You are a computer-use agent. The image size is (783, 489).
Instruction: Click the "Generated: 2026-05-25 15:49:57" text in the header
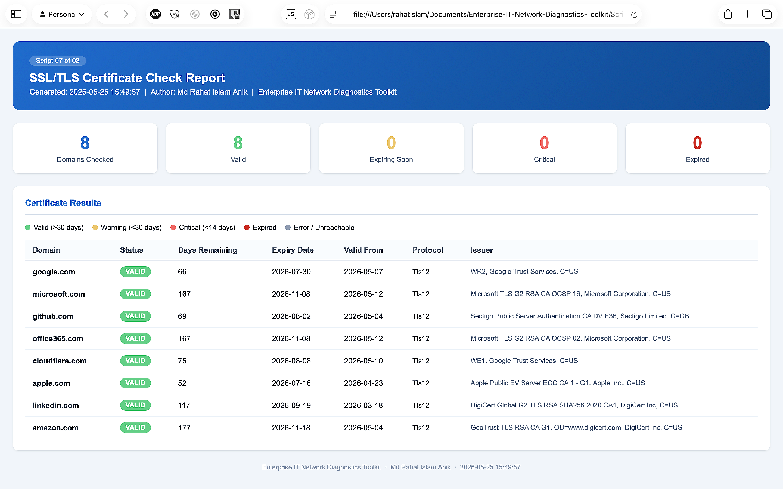(85, 92)
